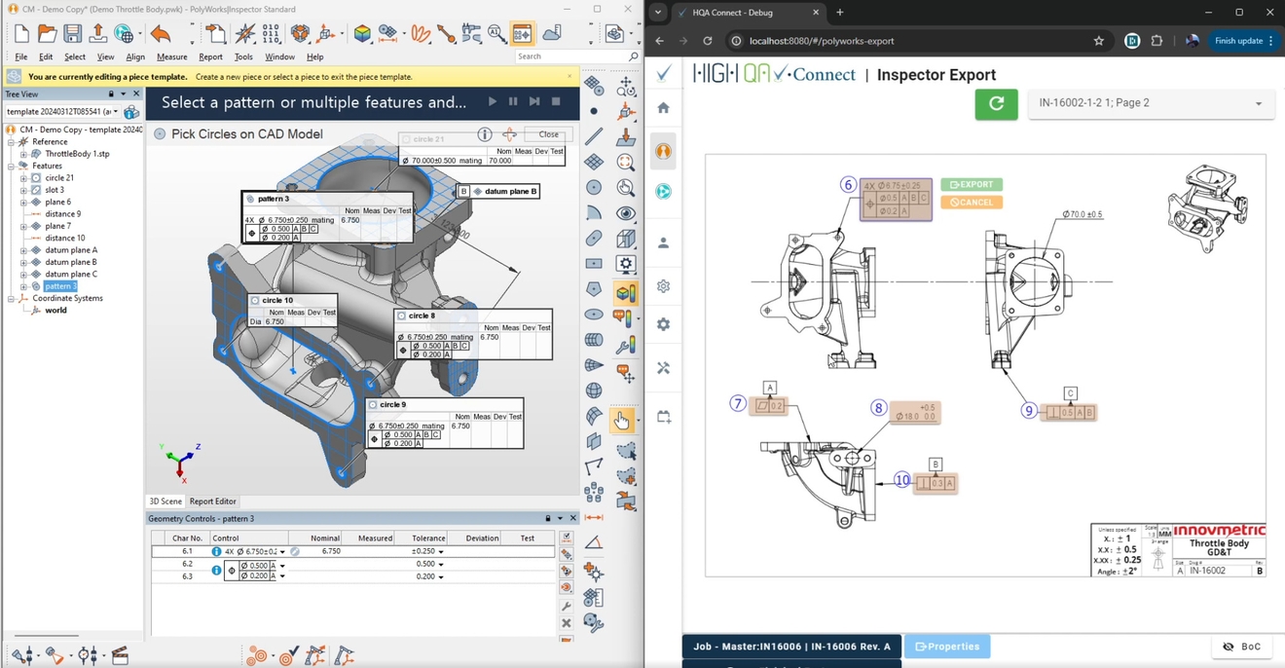
Task: Select the world coordinate system in tree
Action: tap(55, 311)
